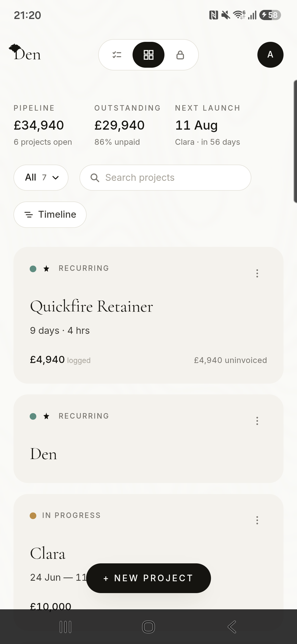Select the grid projects view

(148, 55)
